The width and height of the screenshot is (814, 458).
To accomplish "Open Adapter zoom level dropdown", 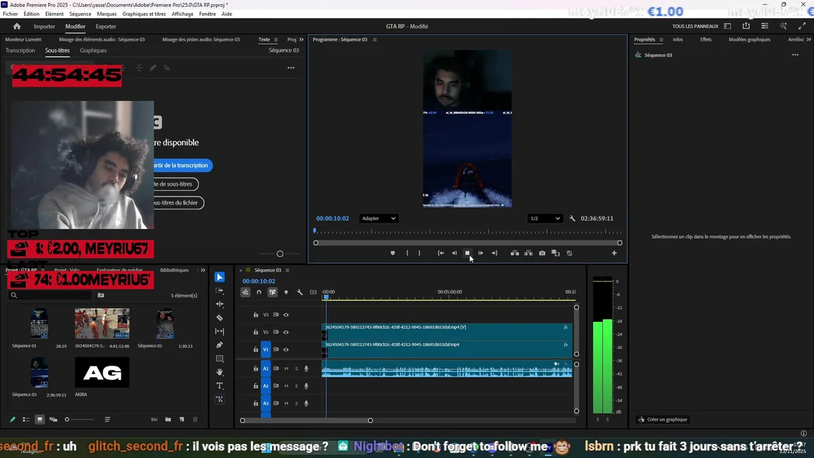I will coord(378,218).
